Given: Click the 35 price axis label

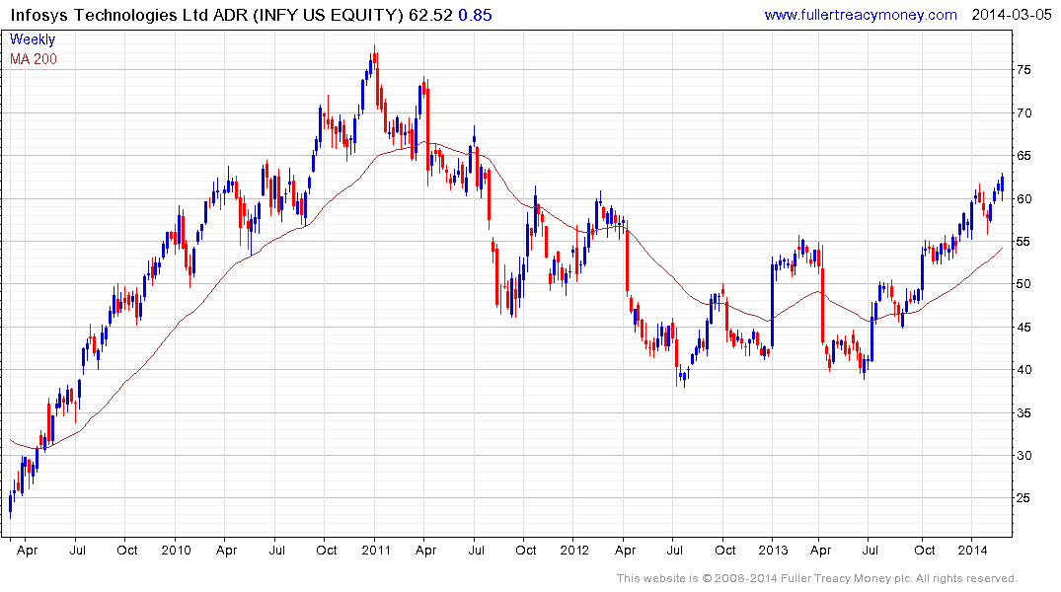Looking at the screenshot, I should [1023, 413].
